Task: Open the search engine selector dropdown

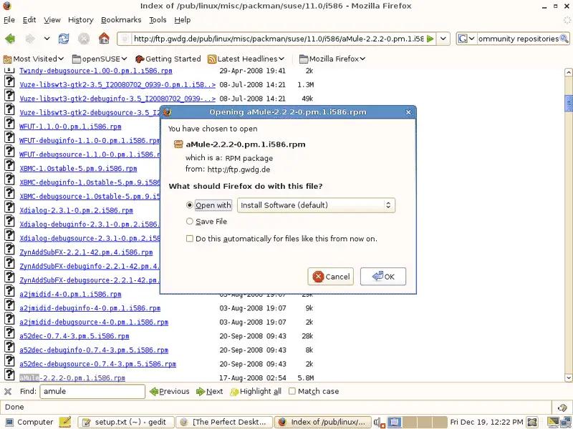Action: [x=467, y=39]
